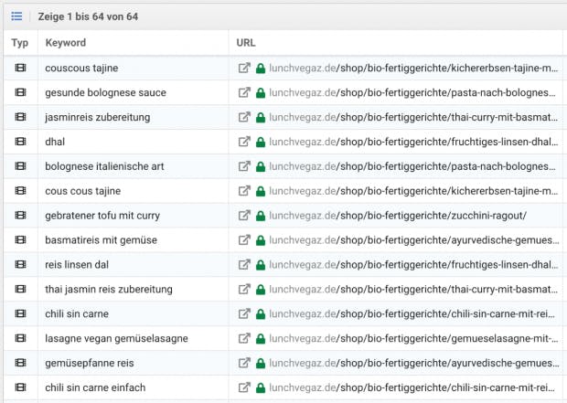Open external link icon for basmatireis mit gemüse
Viewport: 567px width, 403px height.
coord(244,239)
